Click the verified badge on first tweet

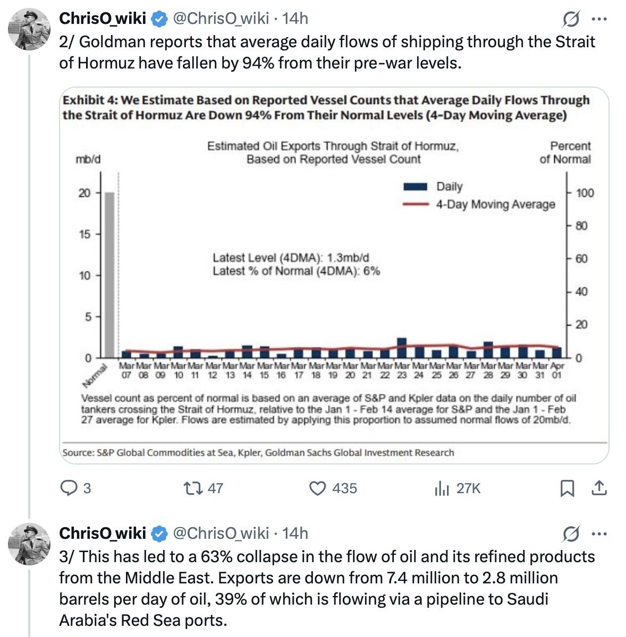click(x=158, y=19)
